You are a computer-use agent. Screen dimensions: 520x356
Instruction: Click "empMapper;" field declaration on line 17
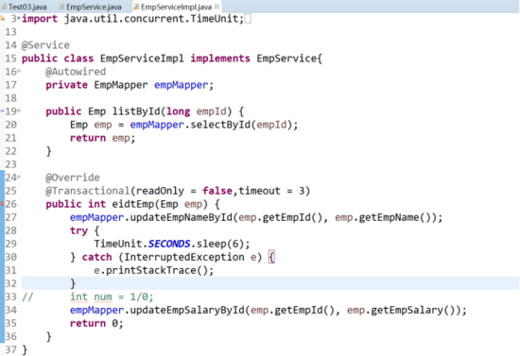(x=183, y=85)
